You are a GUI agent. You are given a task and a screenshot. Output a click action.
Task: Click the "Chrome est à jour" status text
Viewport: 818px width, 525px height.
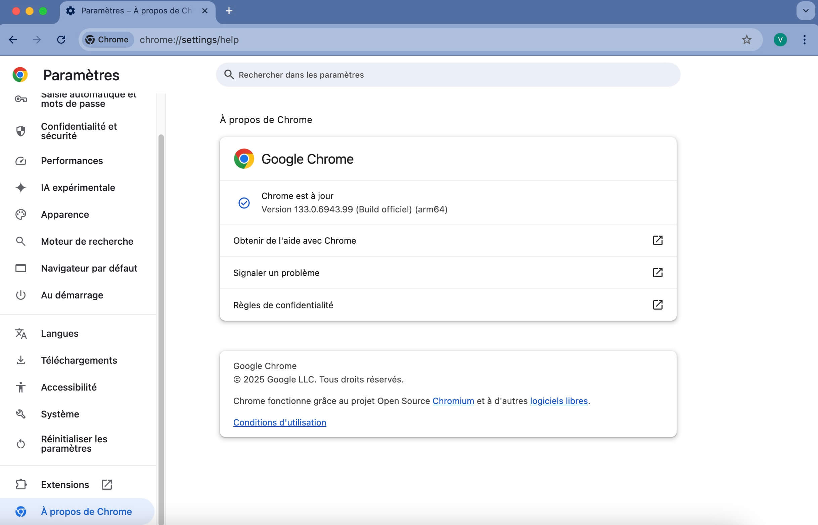click(297, 196)
